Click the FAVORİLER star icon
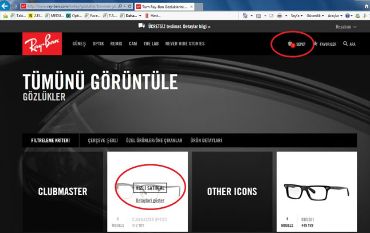The height and width of the screenshot is (233, 370). (316, 44)
